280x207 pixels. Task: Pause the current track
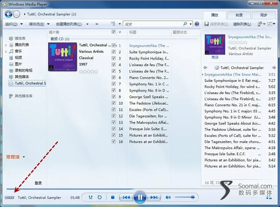[x=140, y=197]
